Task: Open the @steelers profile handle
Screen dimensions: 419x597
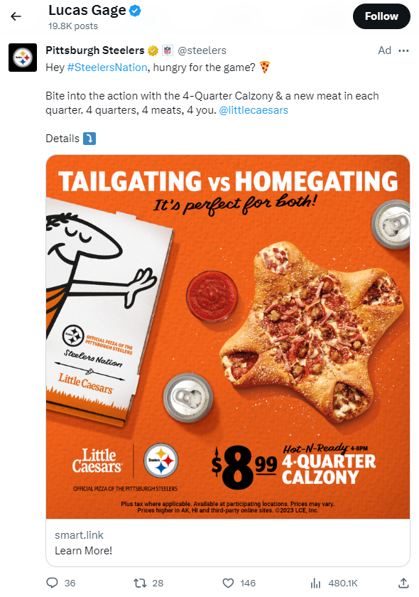Action: click(202, 50)
